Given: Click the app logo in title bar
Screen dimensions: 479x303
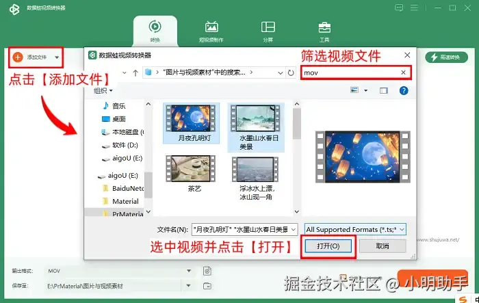Looking at the screenshot, I should point(14,9).
